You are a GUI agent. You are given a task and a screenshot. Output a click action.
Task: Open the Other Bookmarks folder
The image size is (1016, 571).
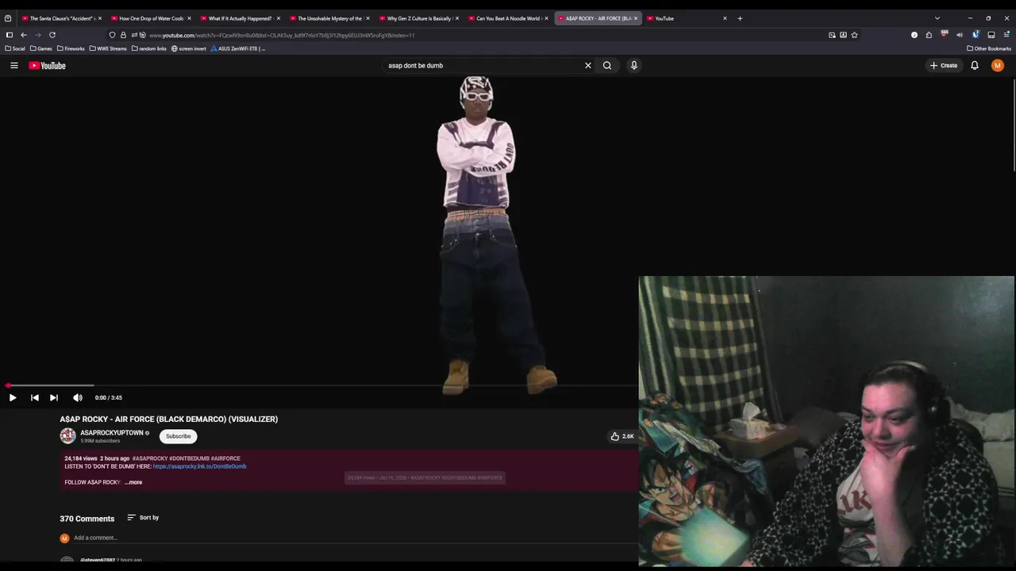(x=989, y=48)
